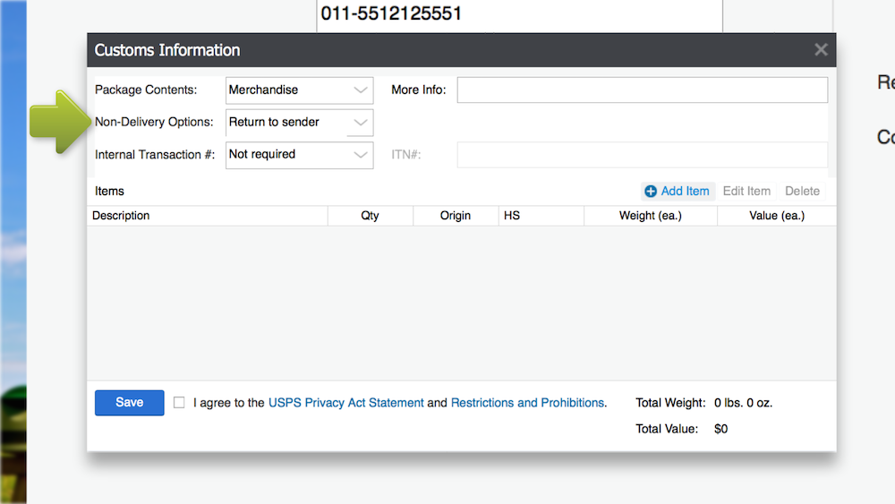
Task: Click the Value (ea.) column header
Action: 776,216
